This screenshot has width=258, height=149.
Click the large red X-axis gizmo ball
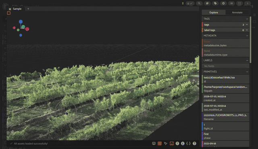[x=27, y=29]
